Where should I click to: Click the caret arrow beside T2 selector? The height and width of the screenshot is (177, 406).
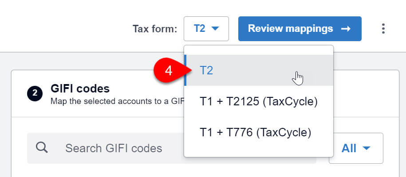pos(215,29)
